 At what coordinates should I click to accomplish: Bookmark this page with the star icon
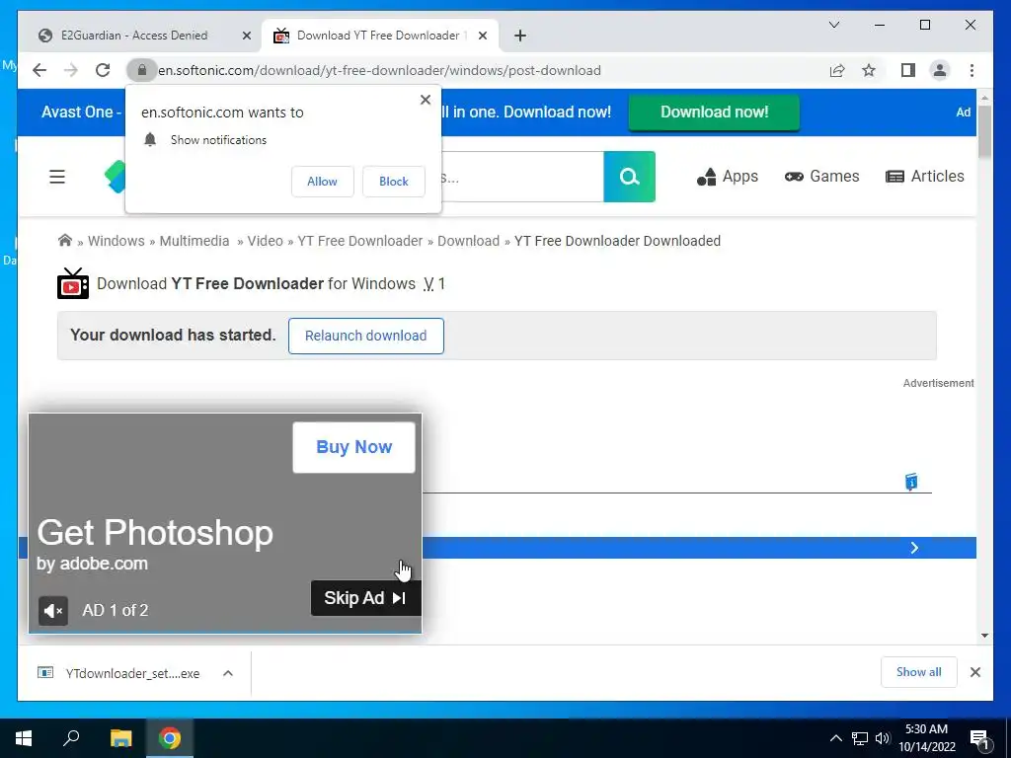[x=869, y=70]
